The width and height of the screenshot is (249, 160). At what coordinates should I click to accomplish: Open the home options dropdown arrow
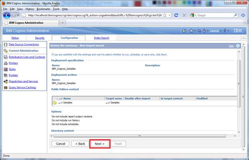pos(195,30)
